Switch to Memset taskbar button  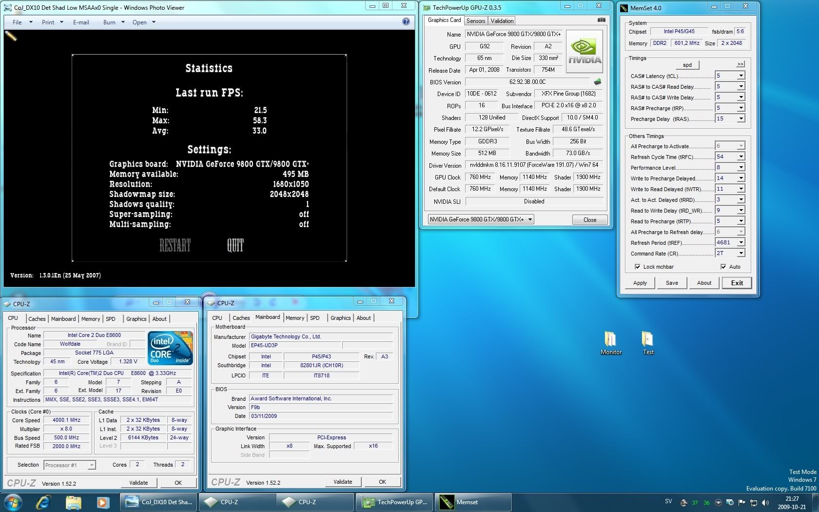[x=473, y=502]
